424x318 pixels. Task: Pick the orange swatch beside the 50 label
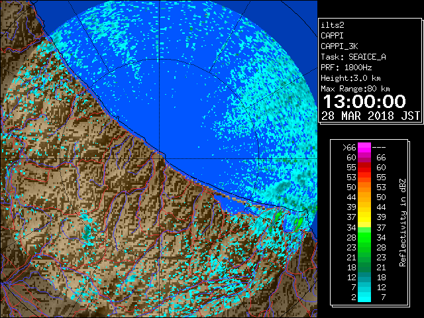[x=364, y=187]
